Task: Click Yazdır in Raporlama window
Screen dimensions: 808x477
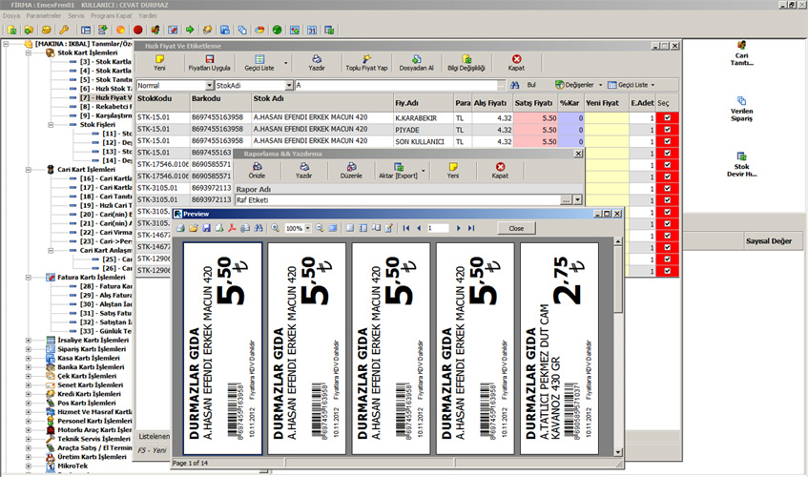Action: coord(304,171)
